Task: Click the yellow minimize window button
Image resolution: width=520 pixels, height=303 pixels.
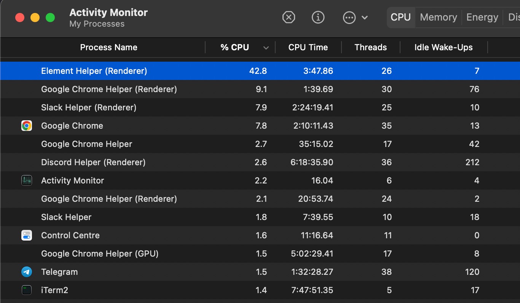Action: pyautogui.click(x=35, y=18)
